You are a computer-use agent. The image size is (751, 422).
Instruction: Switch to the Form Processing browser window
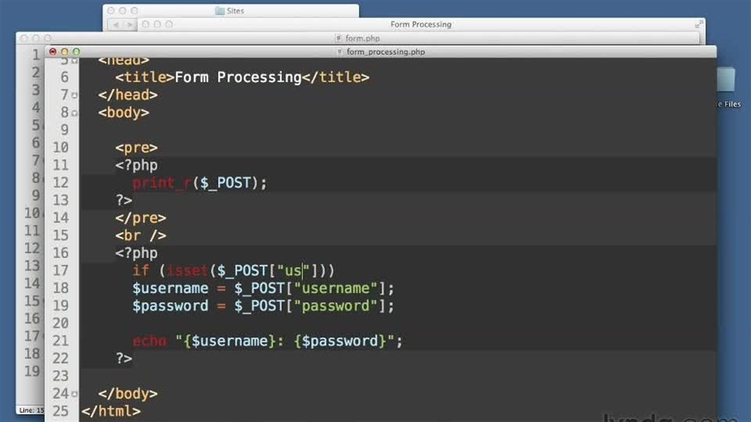[420, 24]
